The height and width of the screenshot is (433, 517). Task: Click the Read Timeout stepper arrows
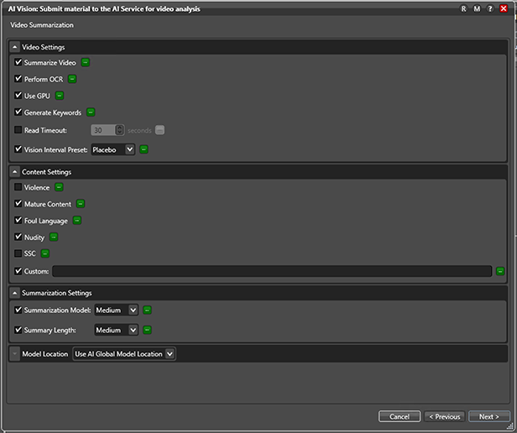120,130
